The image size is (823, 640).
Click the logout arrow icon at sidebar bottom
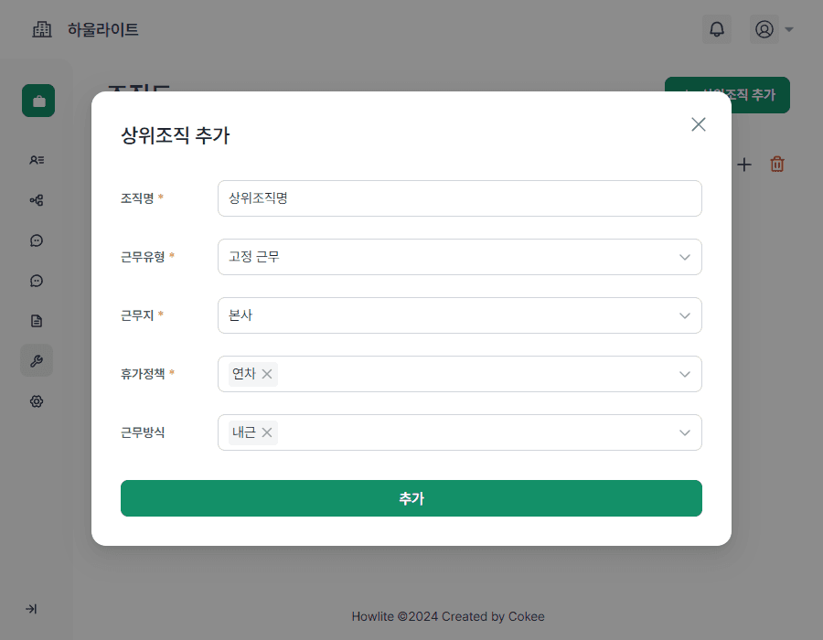coord(33,609)
